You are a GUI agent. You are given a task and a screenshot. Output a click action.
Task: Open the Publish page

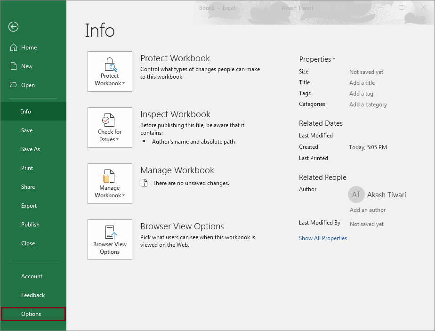pos(33,225)
